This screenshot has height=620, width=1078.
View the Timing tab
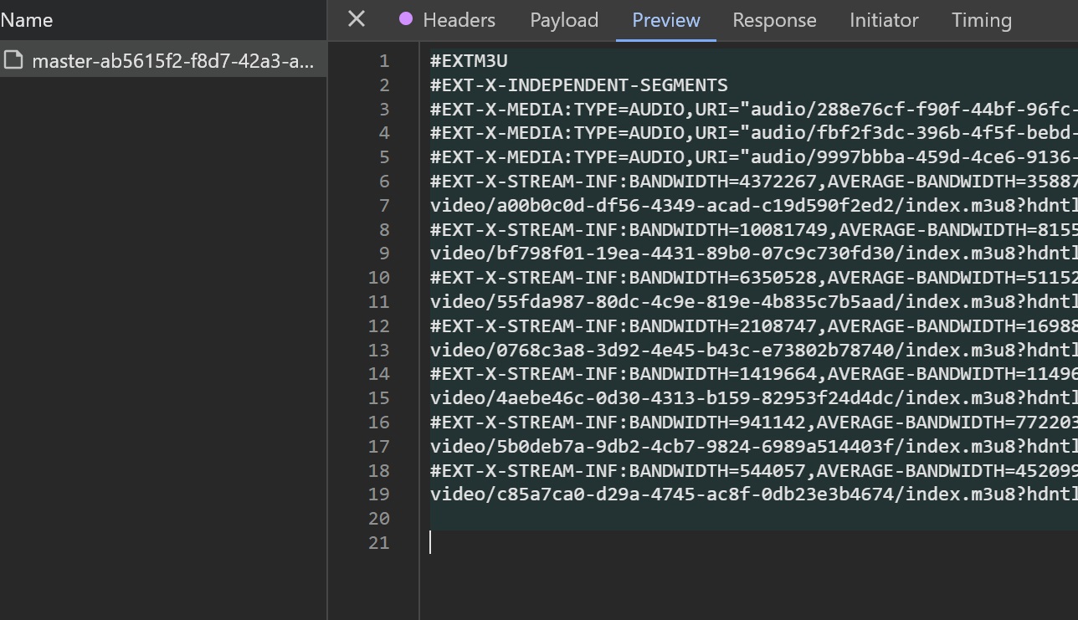(981, 20)
